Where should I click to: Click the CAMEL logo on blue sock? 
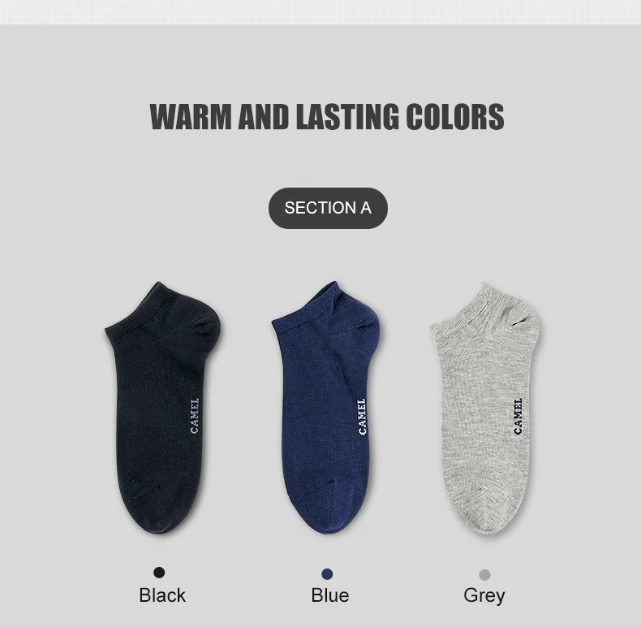(x=362, y=416)
